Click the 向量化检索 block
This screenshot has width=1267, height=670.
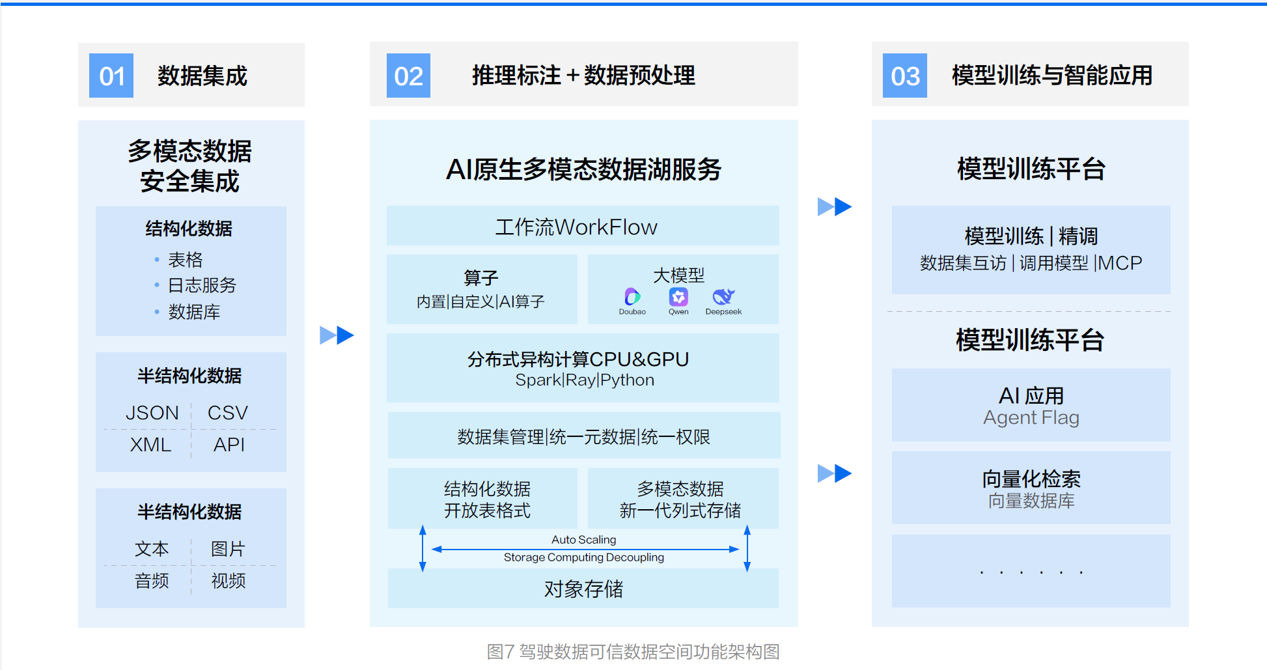coord(1031,488)
